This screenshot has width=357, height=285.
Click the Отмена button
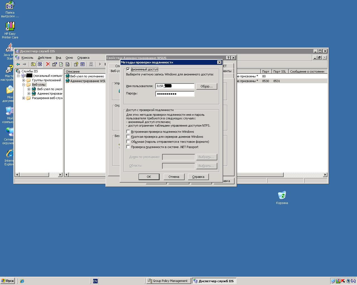point(174,177)
